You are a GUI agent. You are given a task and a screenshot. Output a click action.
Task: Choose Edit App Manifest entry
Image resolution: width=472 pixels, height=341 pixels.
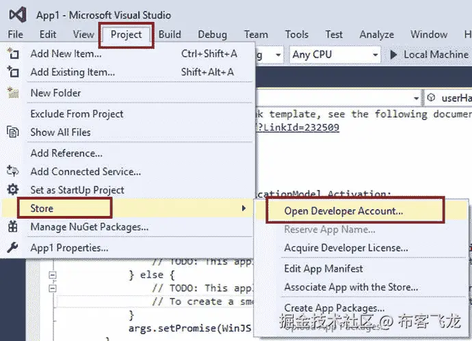point(361,269)
